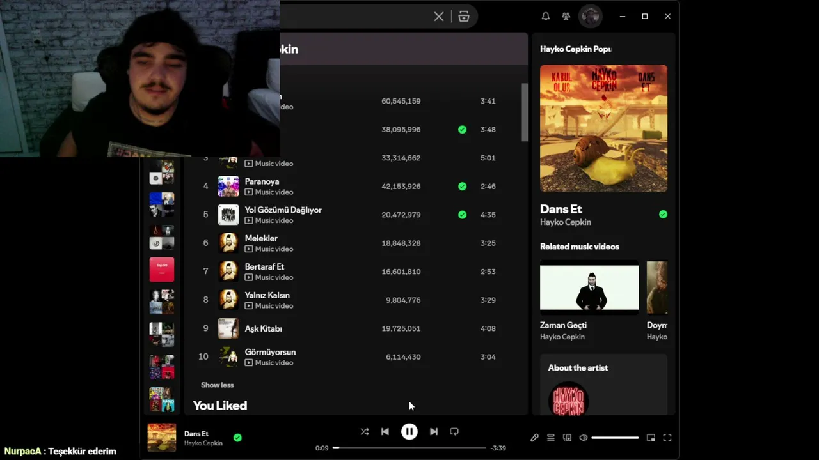Screen dimensions: 819x460
Task: Mute the volume with the speaker icon
Action: 584,438
